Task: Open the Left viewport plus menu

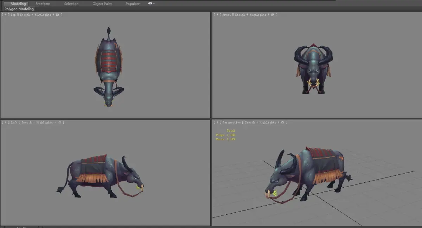Action: click(5, 122)
